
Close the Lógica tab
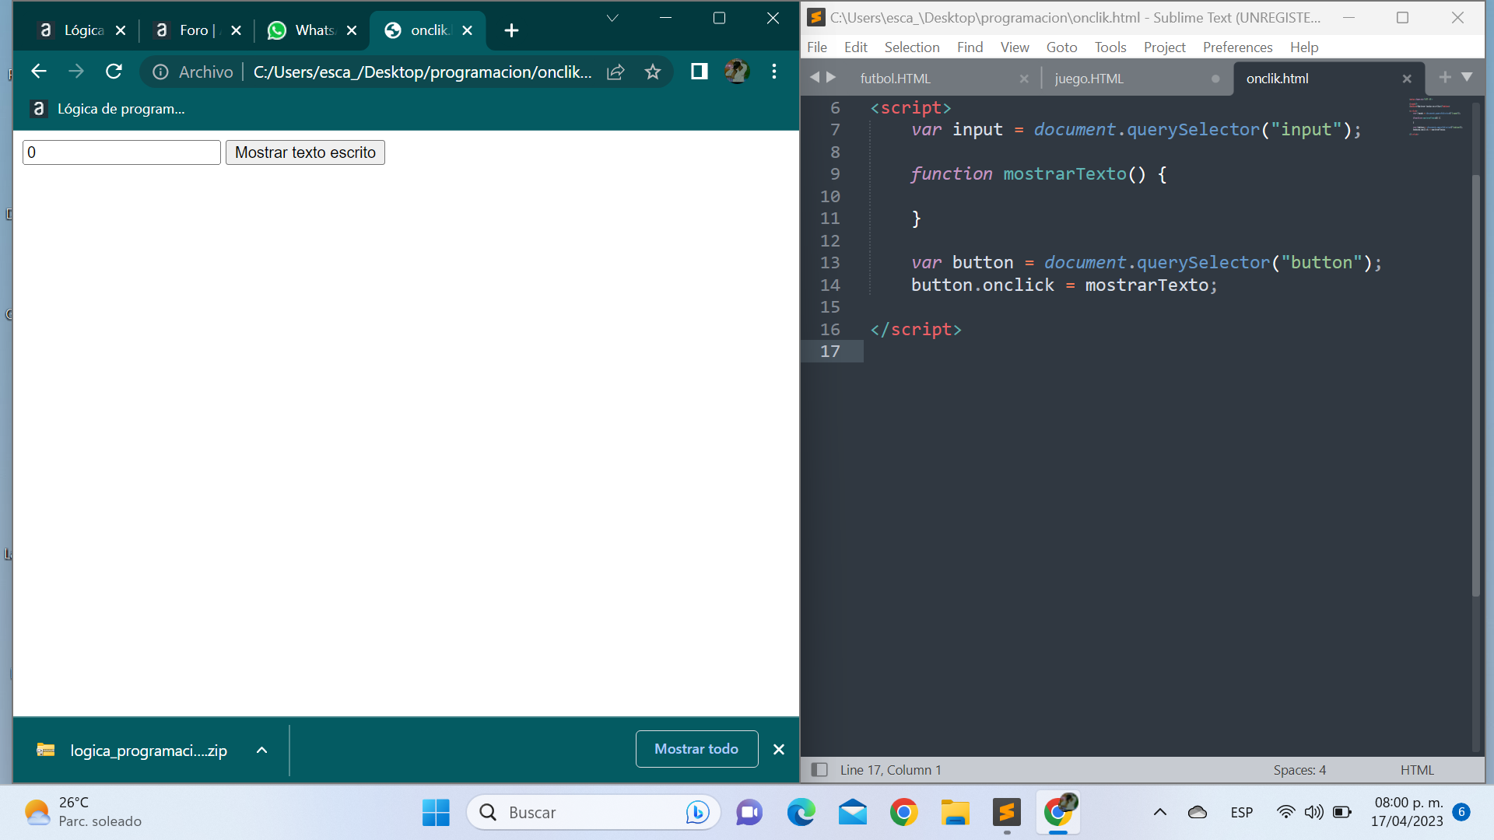point(121,30)
